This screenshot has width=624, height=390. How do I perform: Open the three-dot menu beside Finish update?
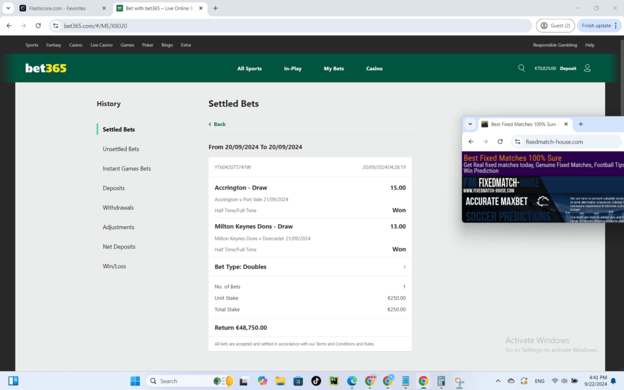tap(617, 26)
